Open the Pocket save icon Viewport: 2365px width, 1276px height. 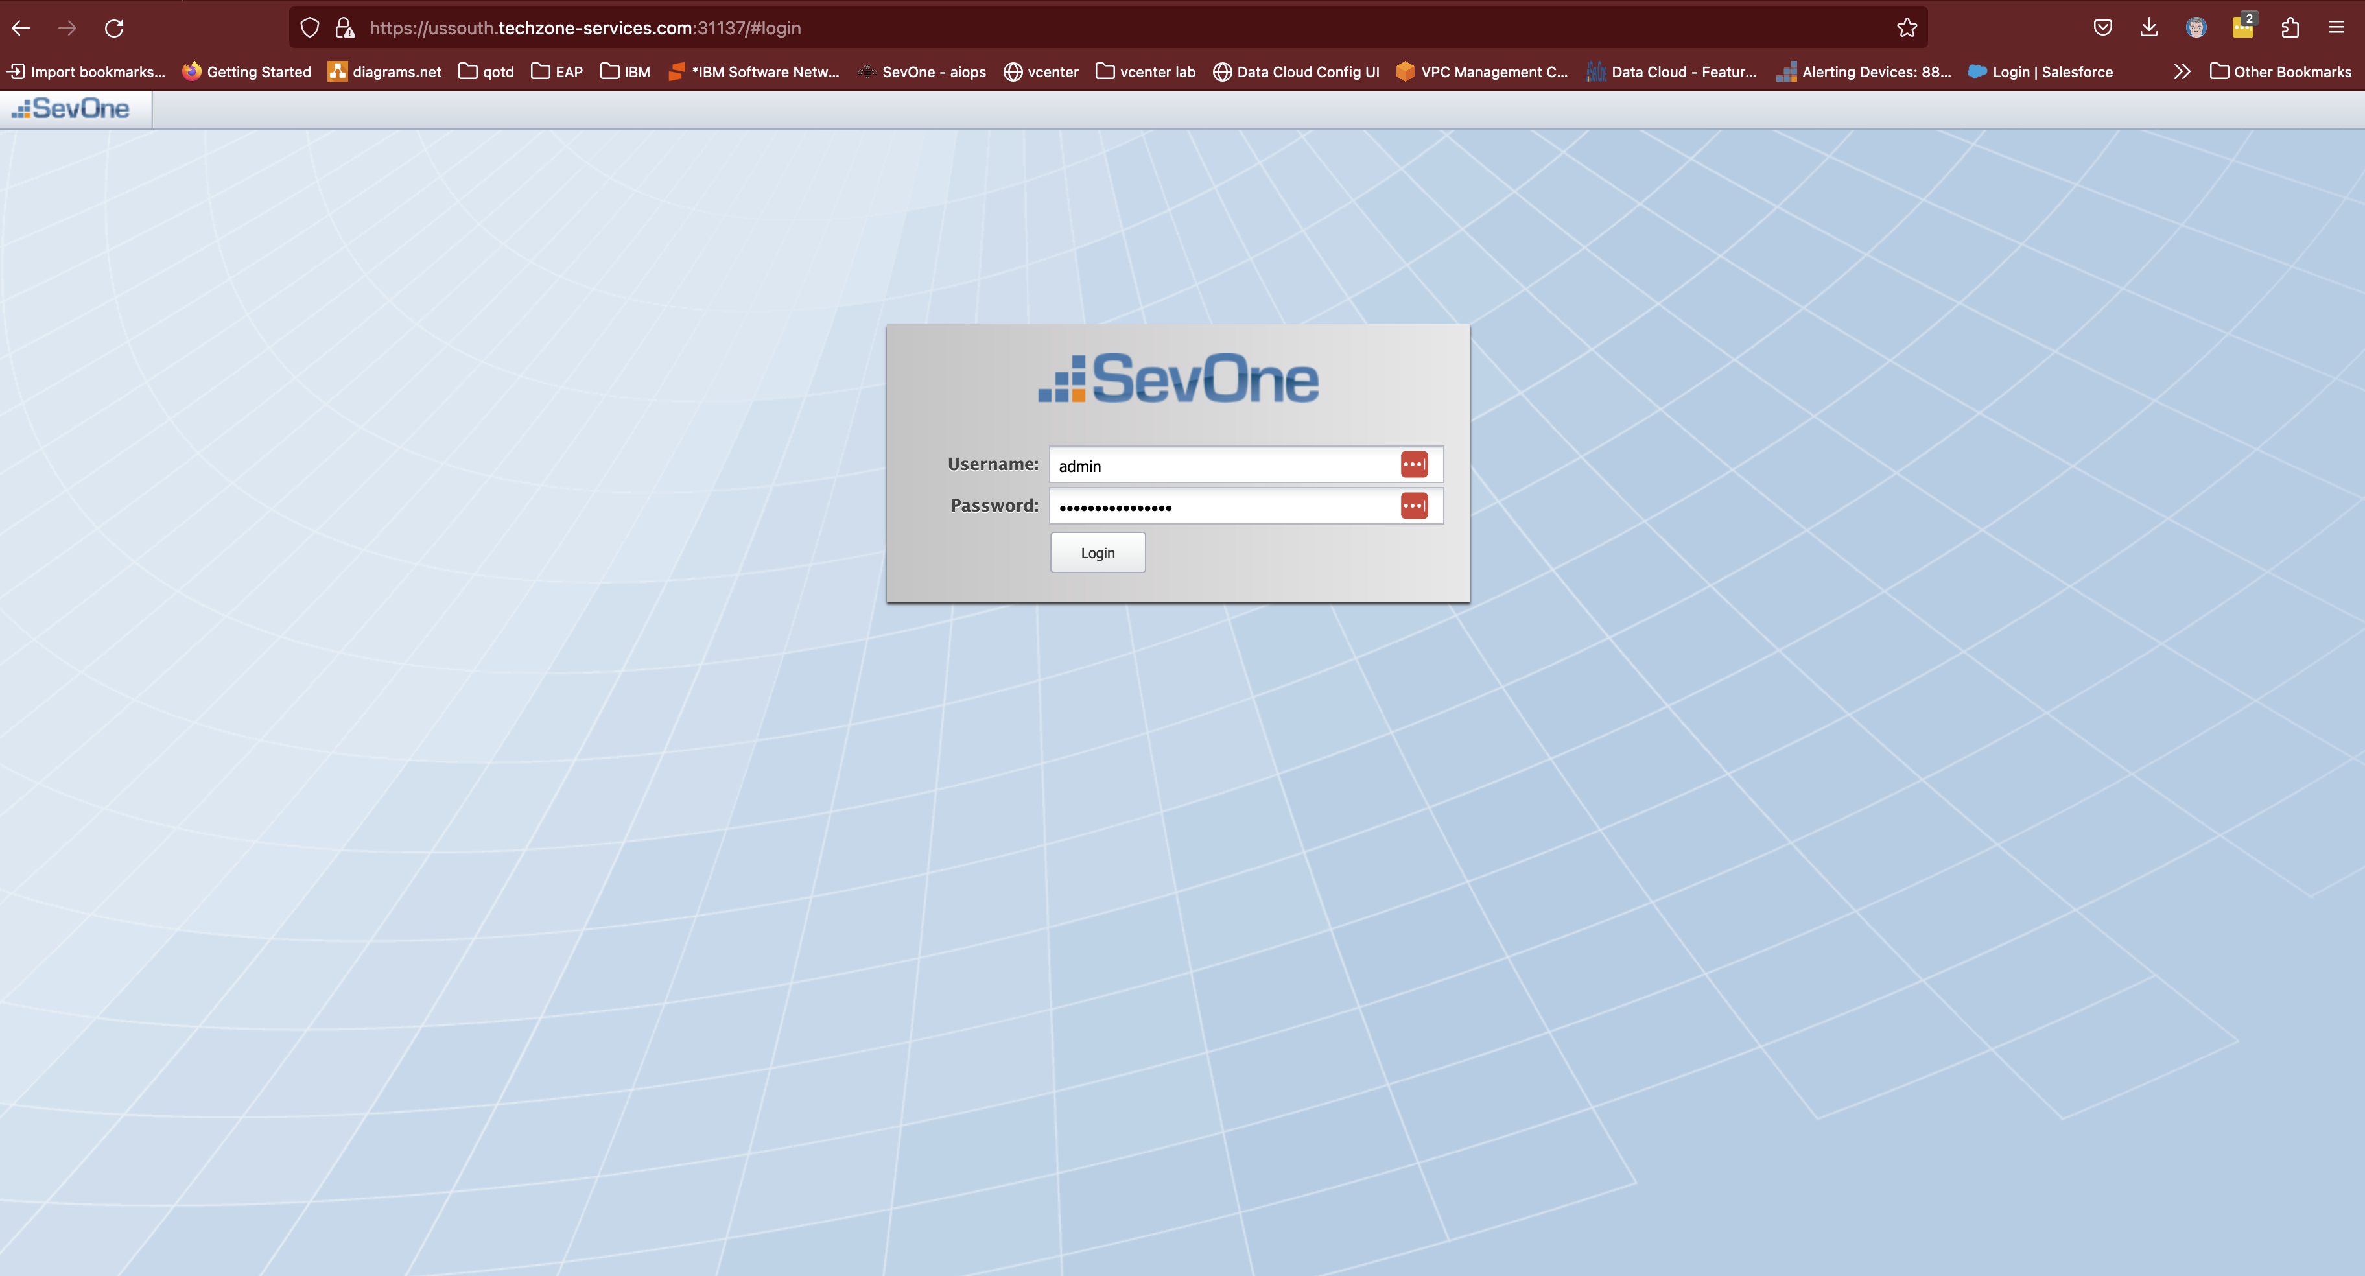tap(2102, 27)
